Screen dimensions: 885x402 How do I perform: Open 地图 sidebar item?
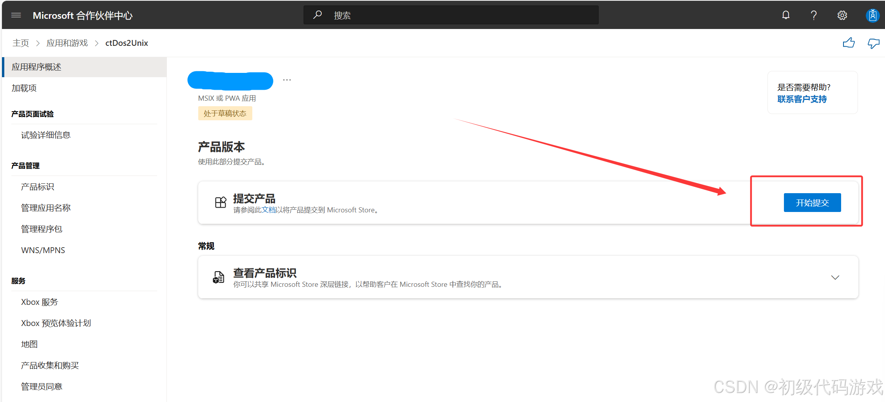coord(29,344)
